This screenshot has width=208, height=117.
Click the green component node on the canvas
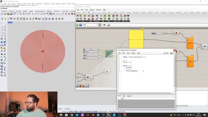[109, 54]
